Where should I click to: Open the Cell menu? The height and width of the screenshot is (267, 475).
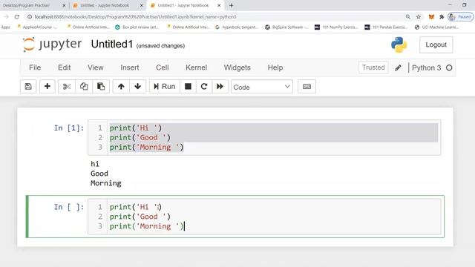click(x=163, y=67)
